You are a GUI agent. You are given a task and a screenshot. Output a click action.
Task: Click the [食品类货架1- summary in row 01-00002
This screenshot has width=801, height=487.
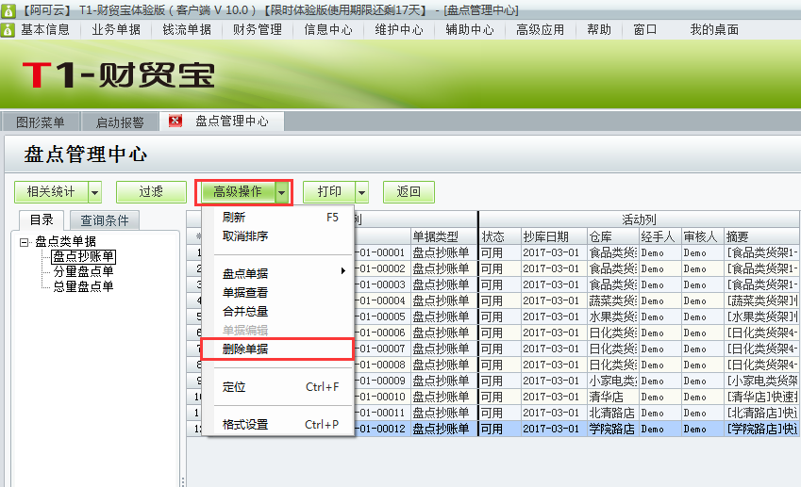pos(762,268)
